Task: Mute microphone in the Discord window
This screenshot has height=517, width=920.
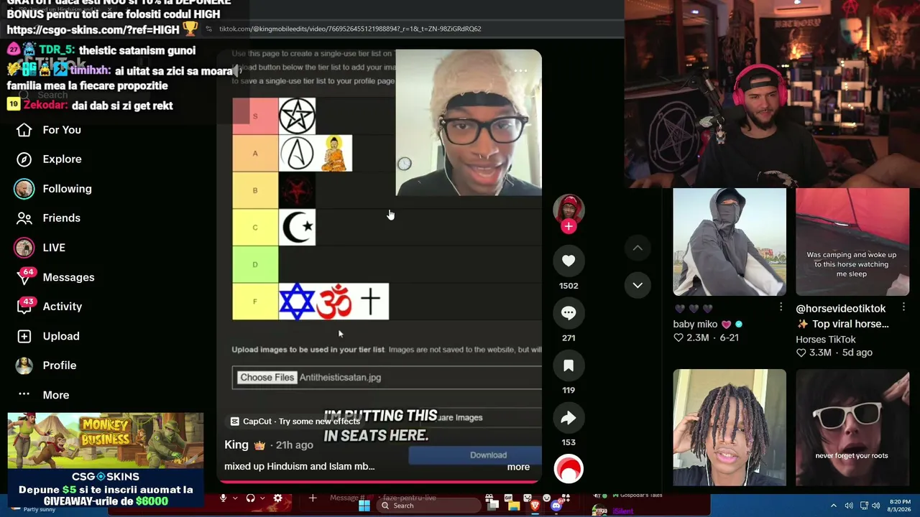Action: point(224,498)
